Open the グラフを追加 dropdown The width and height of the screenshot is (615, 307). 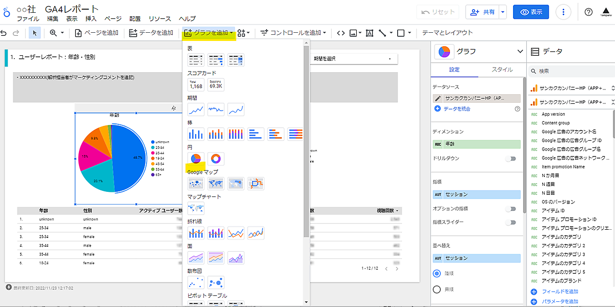(209, 33)
